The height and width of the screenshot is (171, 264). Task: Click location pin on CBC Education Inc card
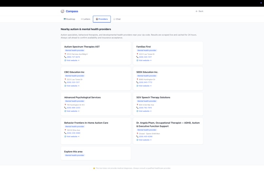[x=65, y=79]
